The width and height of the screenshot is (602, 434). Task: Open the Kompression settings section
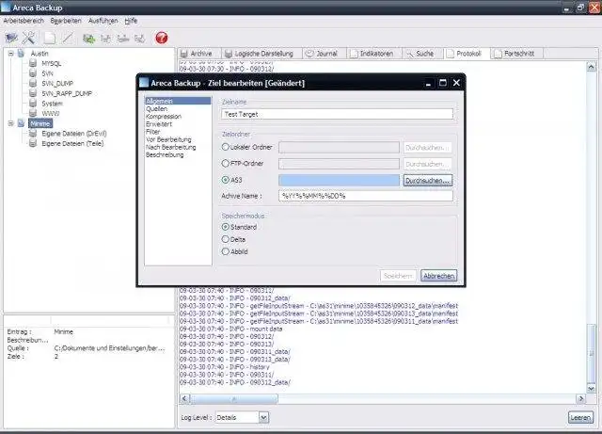point(164,117)
